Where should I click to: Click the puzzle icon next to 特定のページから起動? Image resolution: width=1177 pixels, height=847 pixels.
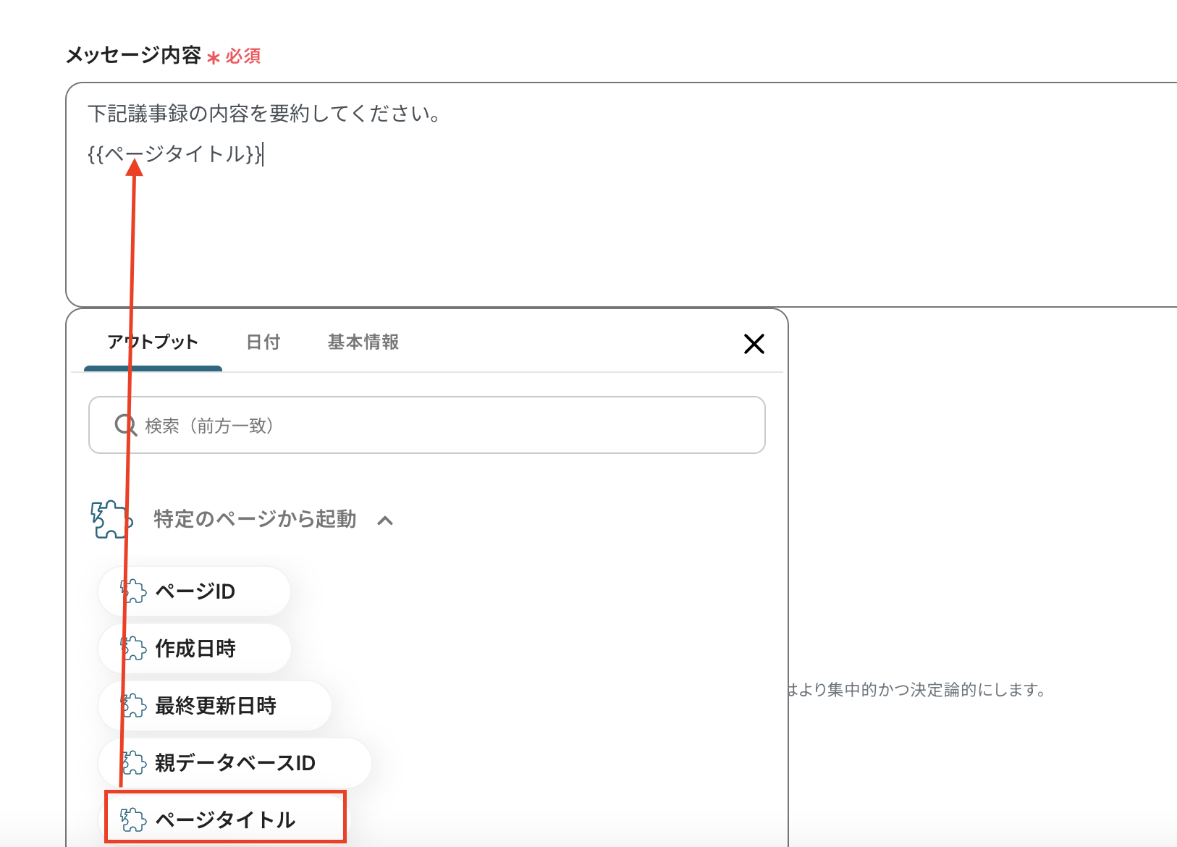pyautogui.click(x=110, y=518)
